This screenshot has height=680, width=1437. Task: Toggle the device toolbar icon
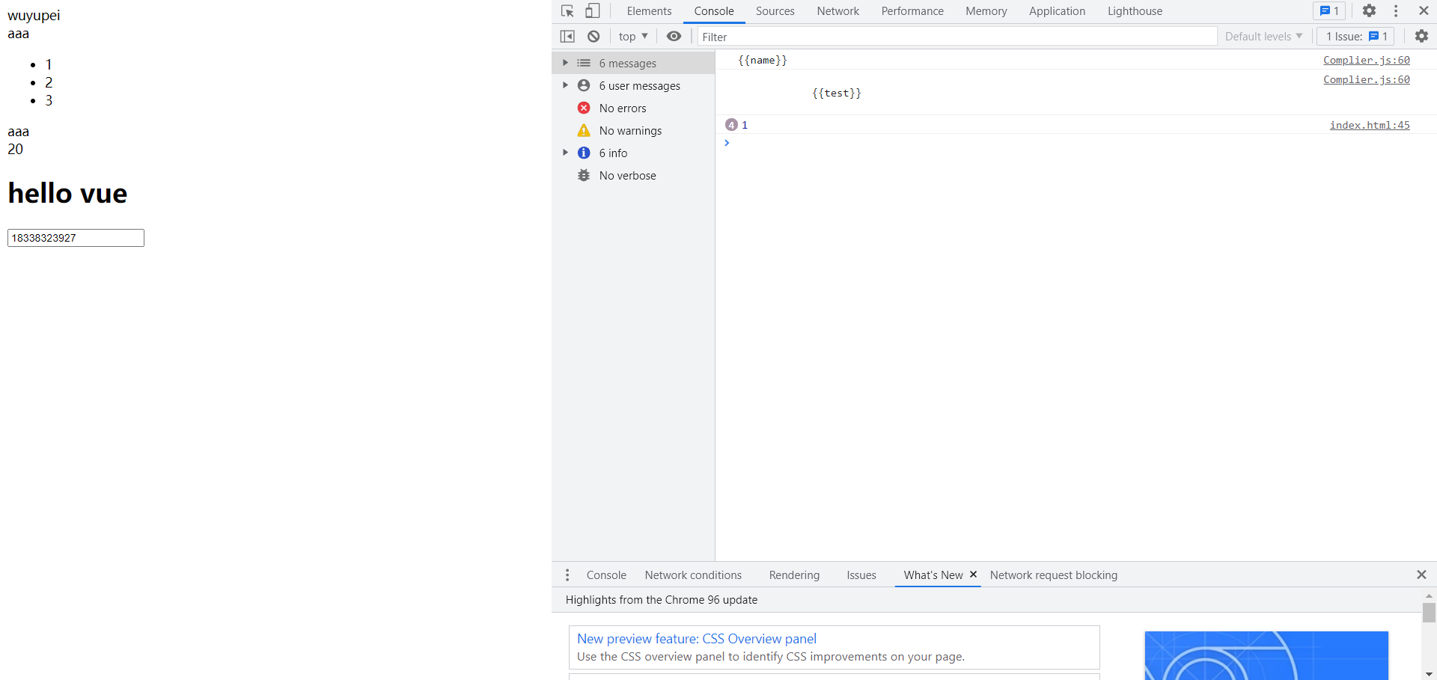(x=592, y=11)
